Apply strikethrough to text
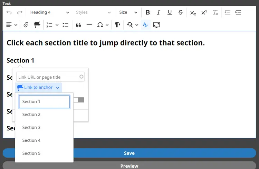This screenshot has width=259, height=169. tap(181, 12)
